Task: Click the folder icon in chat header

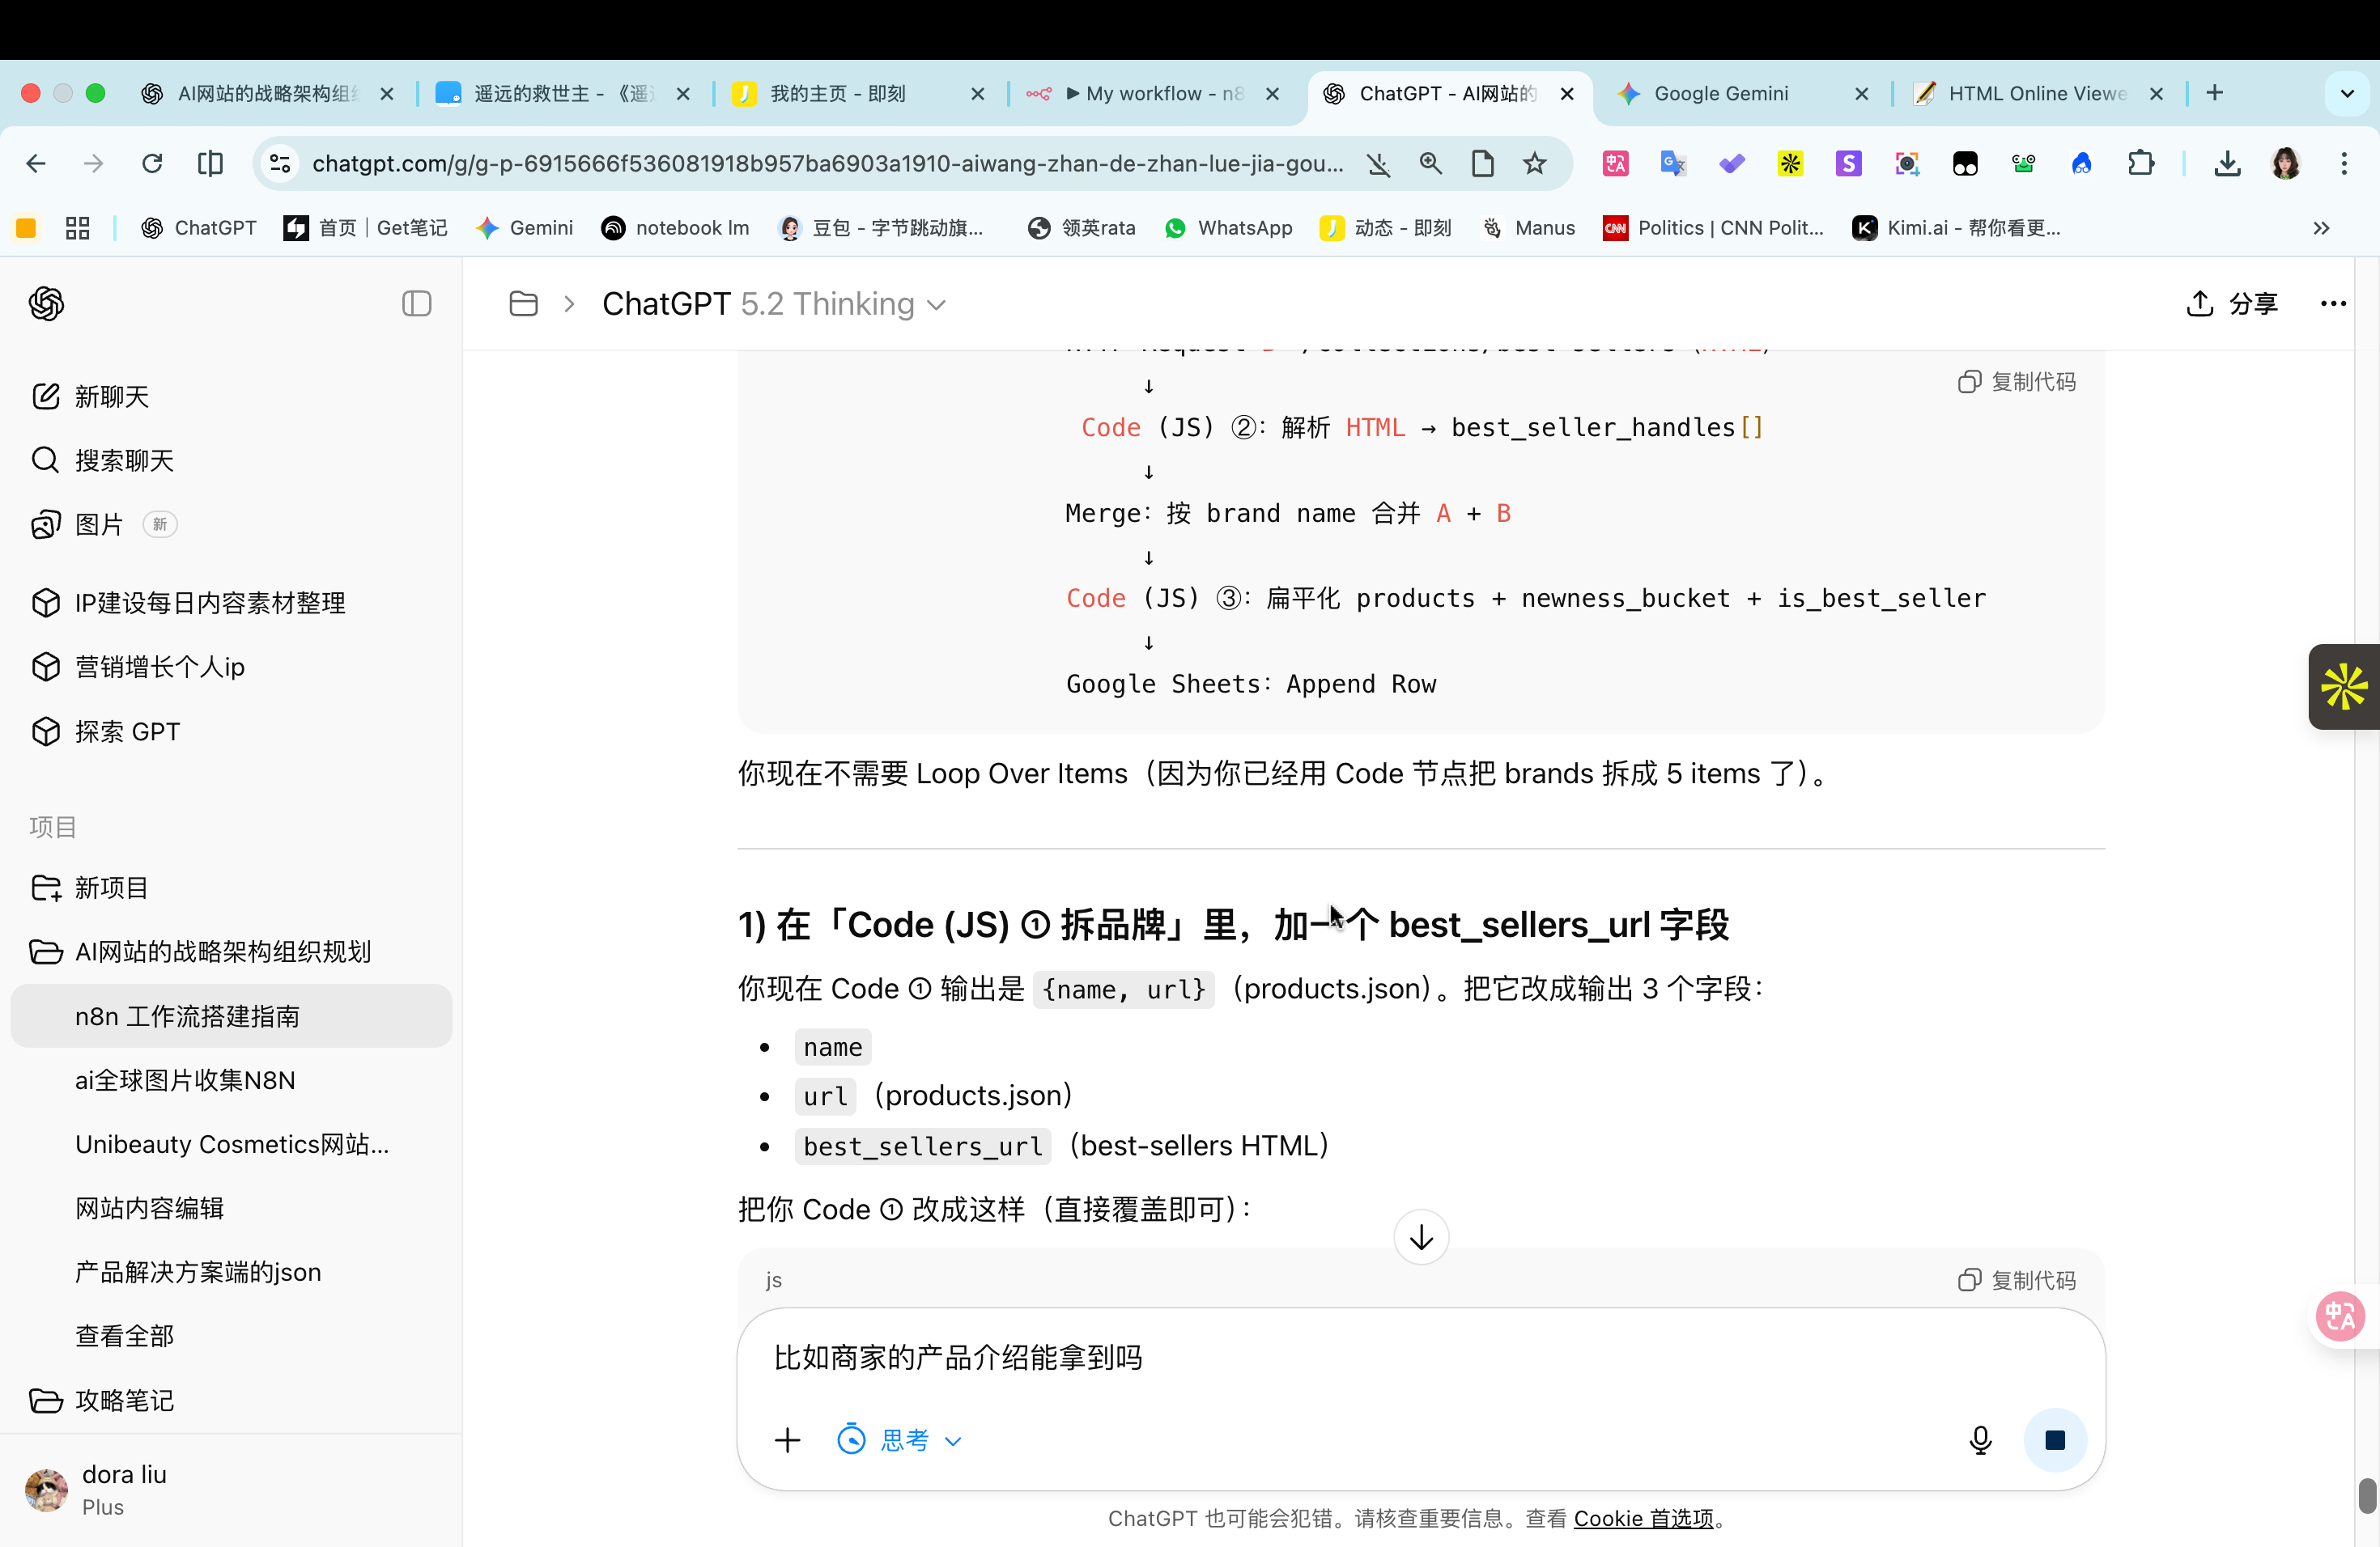Action: [524, 303]
